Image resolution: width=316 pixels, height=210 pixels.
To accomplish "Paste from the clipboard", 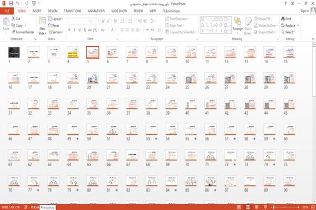I will point(6,24).
